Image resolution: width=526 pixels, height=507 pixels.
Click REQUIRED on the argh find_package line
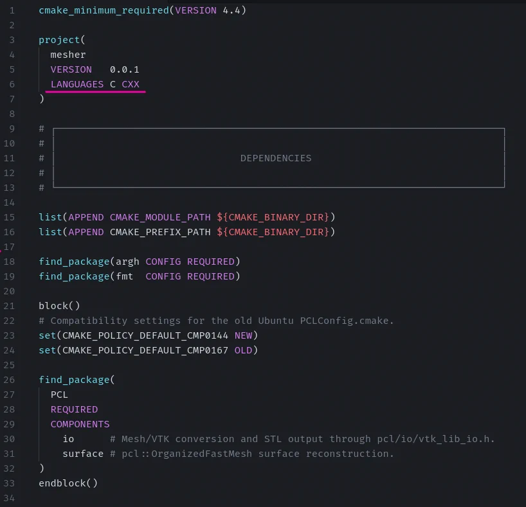[211, 262]
